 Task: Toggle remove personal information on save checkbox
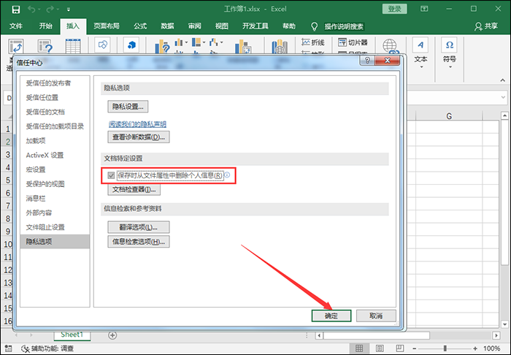tap(111, 175)
